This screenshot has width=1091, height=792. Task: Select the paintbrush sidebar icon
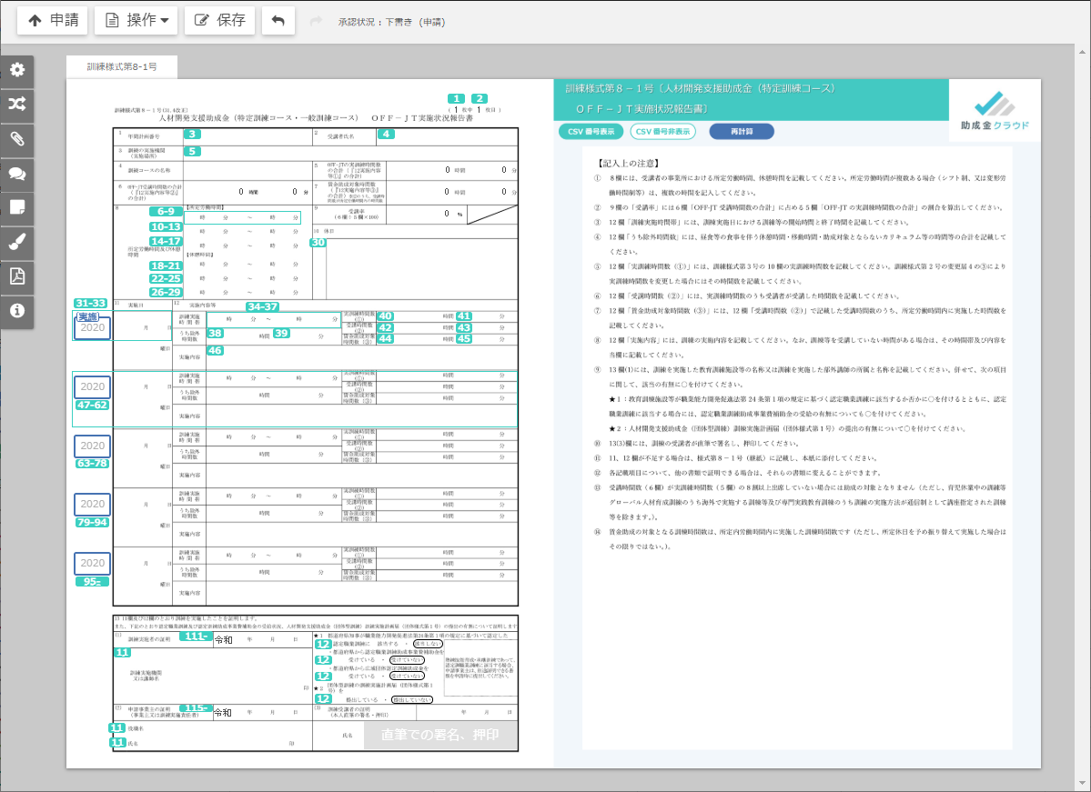[16, 242]
